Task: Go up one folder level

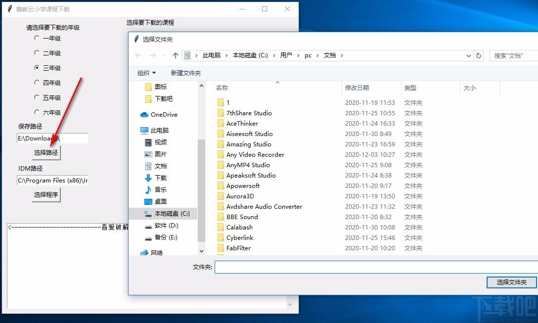Action: coord(176,55)
